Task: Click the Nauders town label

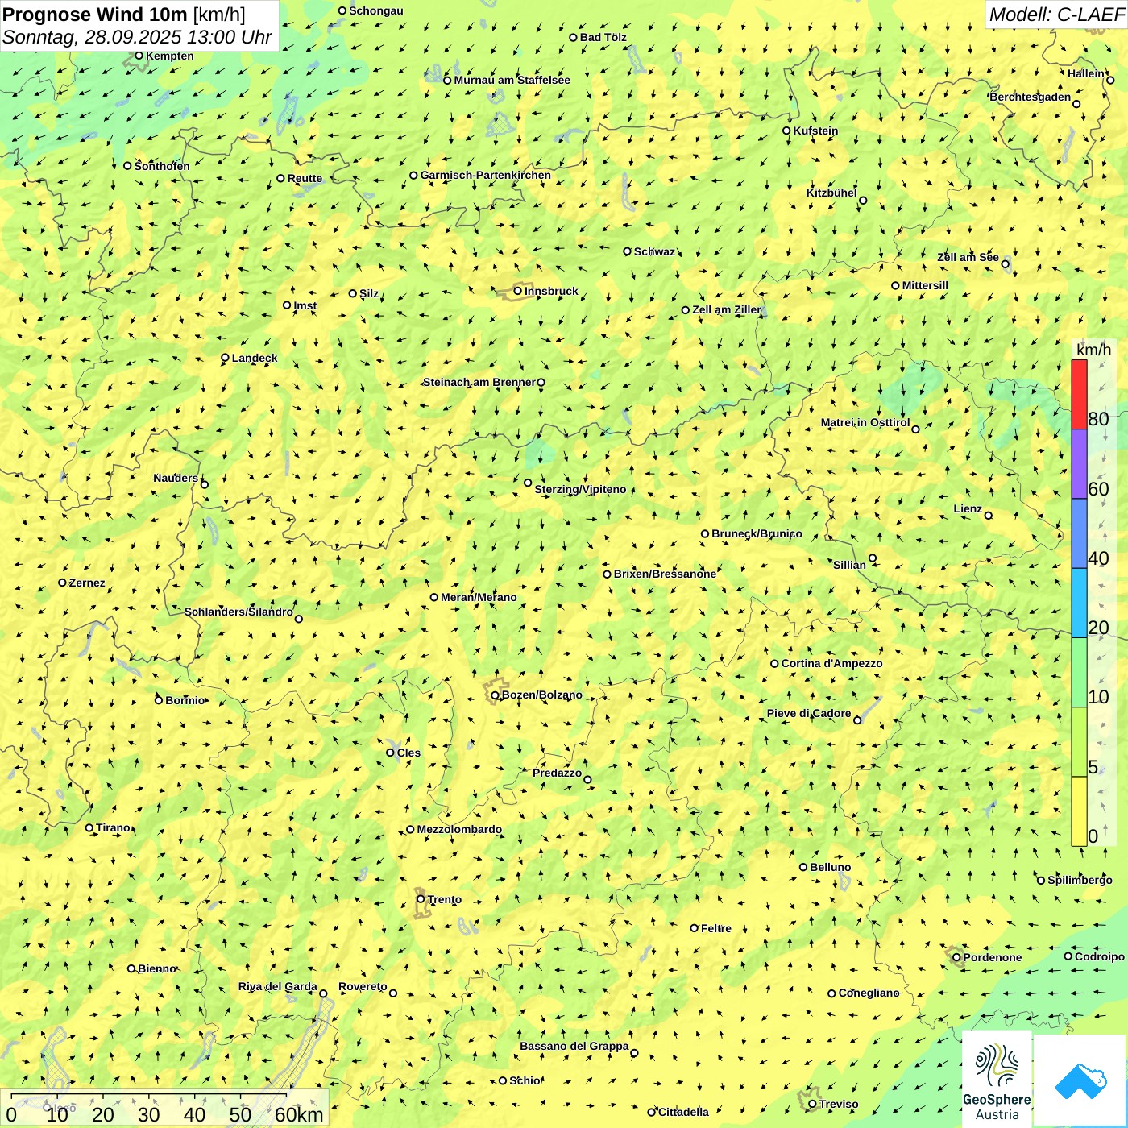Action: (x=176, y=478)
